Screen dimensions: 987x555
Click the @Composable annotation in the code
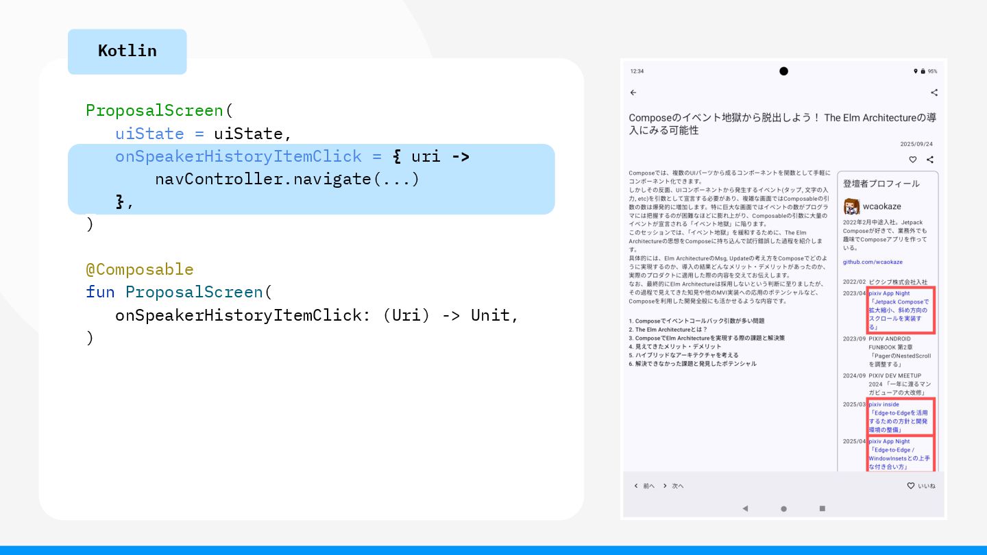point(140,269)
